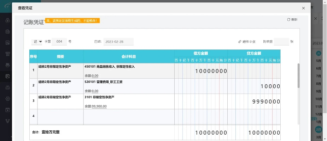
Task: Click the 附件 paperclip attachment icon
Action: click(240, 42)
